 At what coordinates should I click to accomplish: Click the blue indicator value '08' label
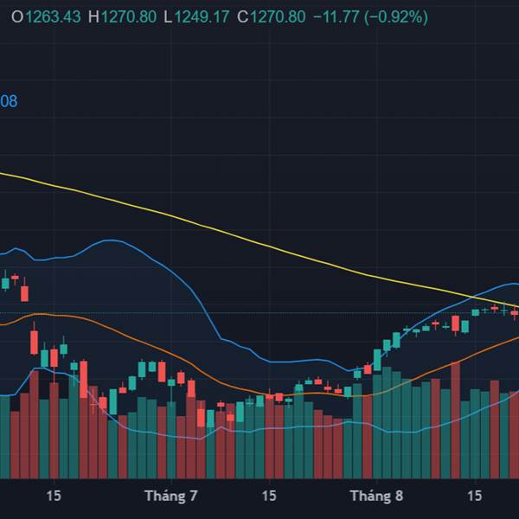click(x=9, y=101)
